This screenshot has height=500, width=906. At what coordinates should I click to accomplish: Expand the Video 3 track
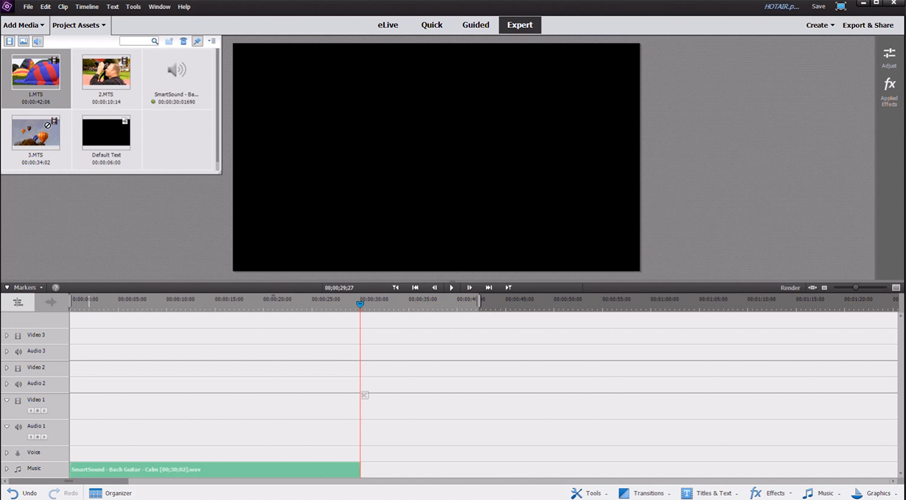tap(7, 335)
